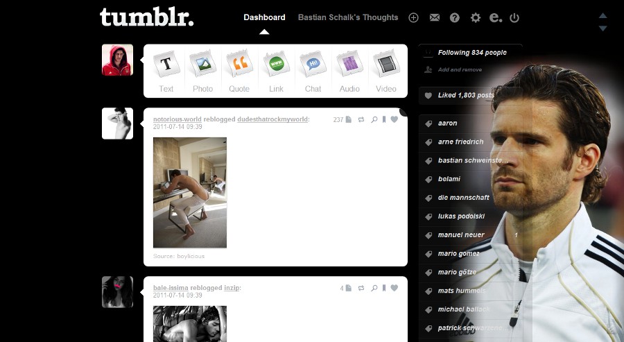The width and height of the screenshot is (624, 342).
Task: Switch to the Dashboard tab
Action: (264, 17)
